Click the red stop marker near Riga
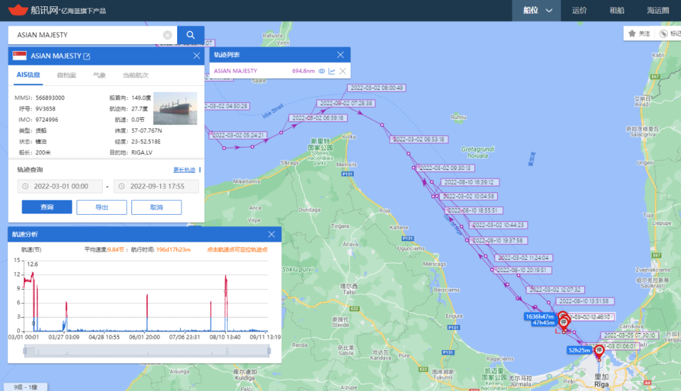Screen dimensions: 681x391 point(598,351)
